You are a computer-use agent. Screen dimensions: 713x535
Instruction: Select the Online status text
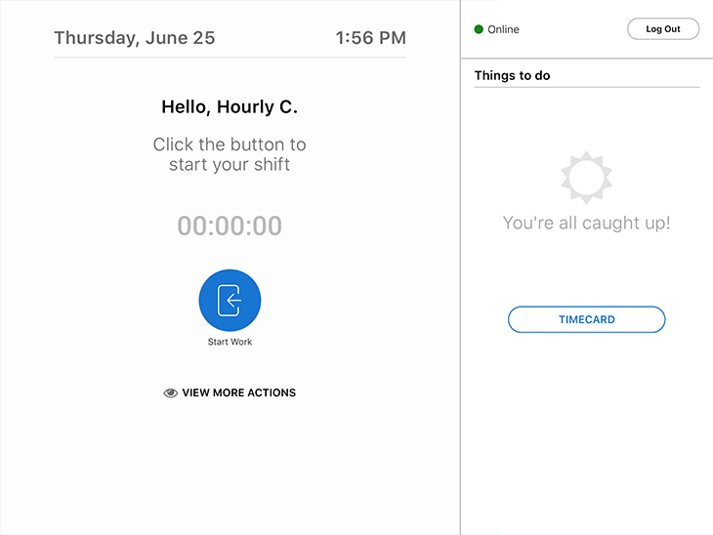pos(503,29)
